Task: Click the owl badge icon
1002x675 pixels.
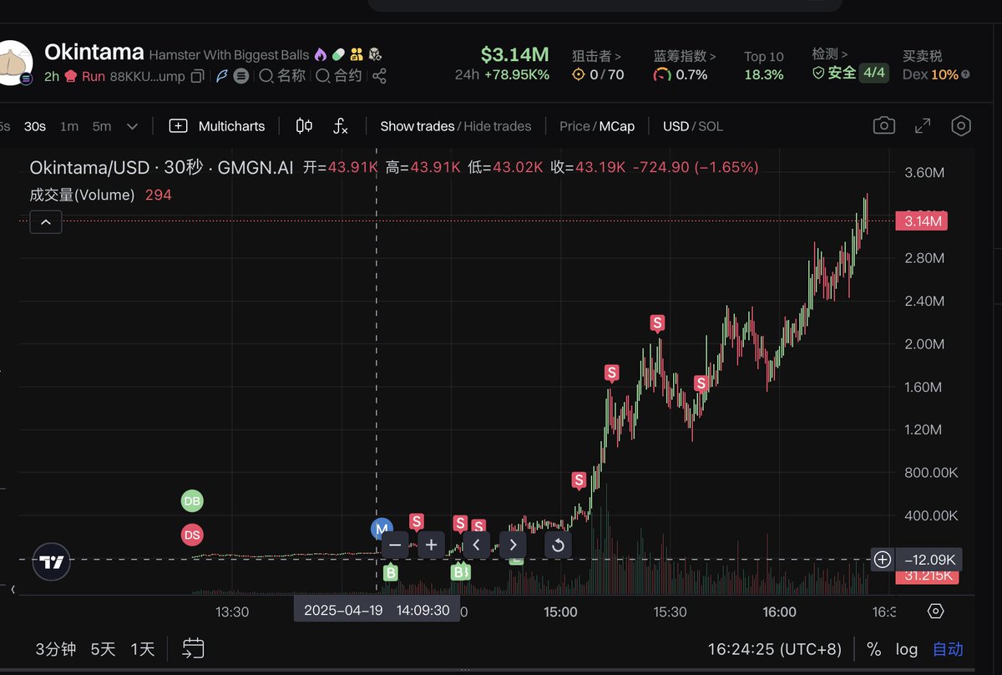Action: coord(375,54)
